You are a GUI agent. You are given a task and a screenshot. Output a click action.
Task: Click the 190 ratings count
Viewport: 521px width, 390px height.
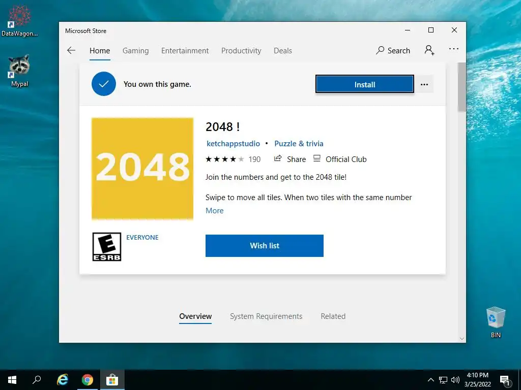[x=254, y=159]
